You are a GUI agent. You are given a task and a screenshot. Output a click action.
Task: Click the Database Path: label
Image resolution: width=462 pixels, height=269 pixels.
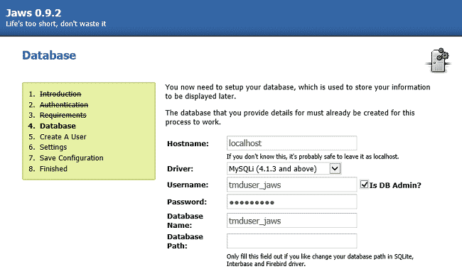coord(185,241)
